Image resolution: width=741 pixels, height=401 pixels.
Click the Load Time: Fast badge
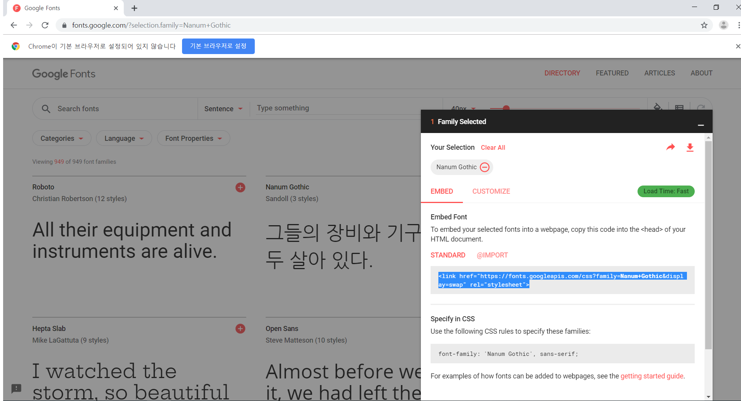tap(666, 191)
